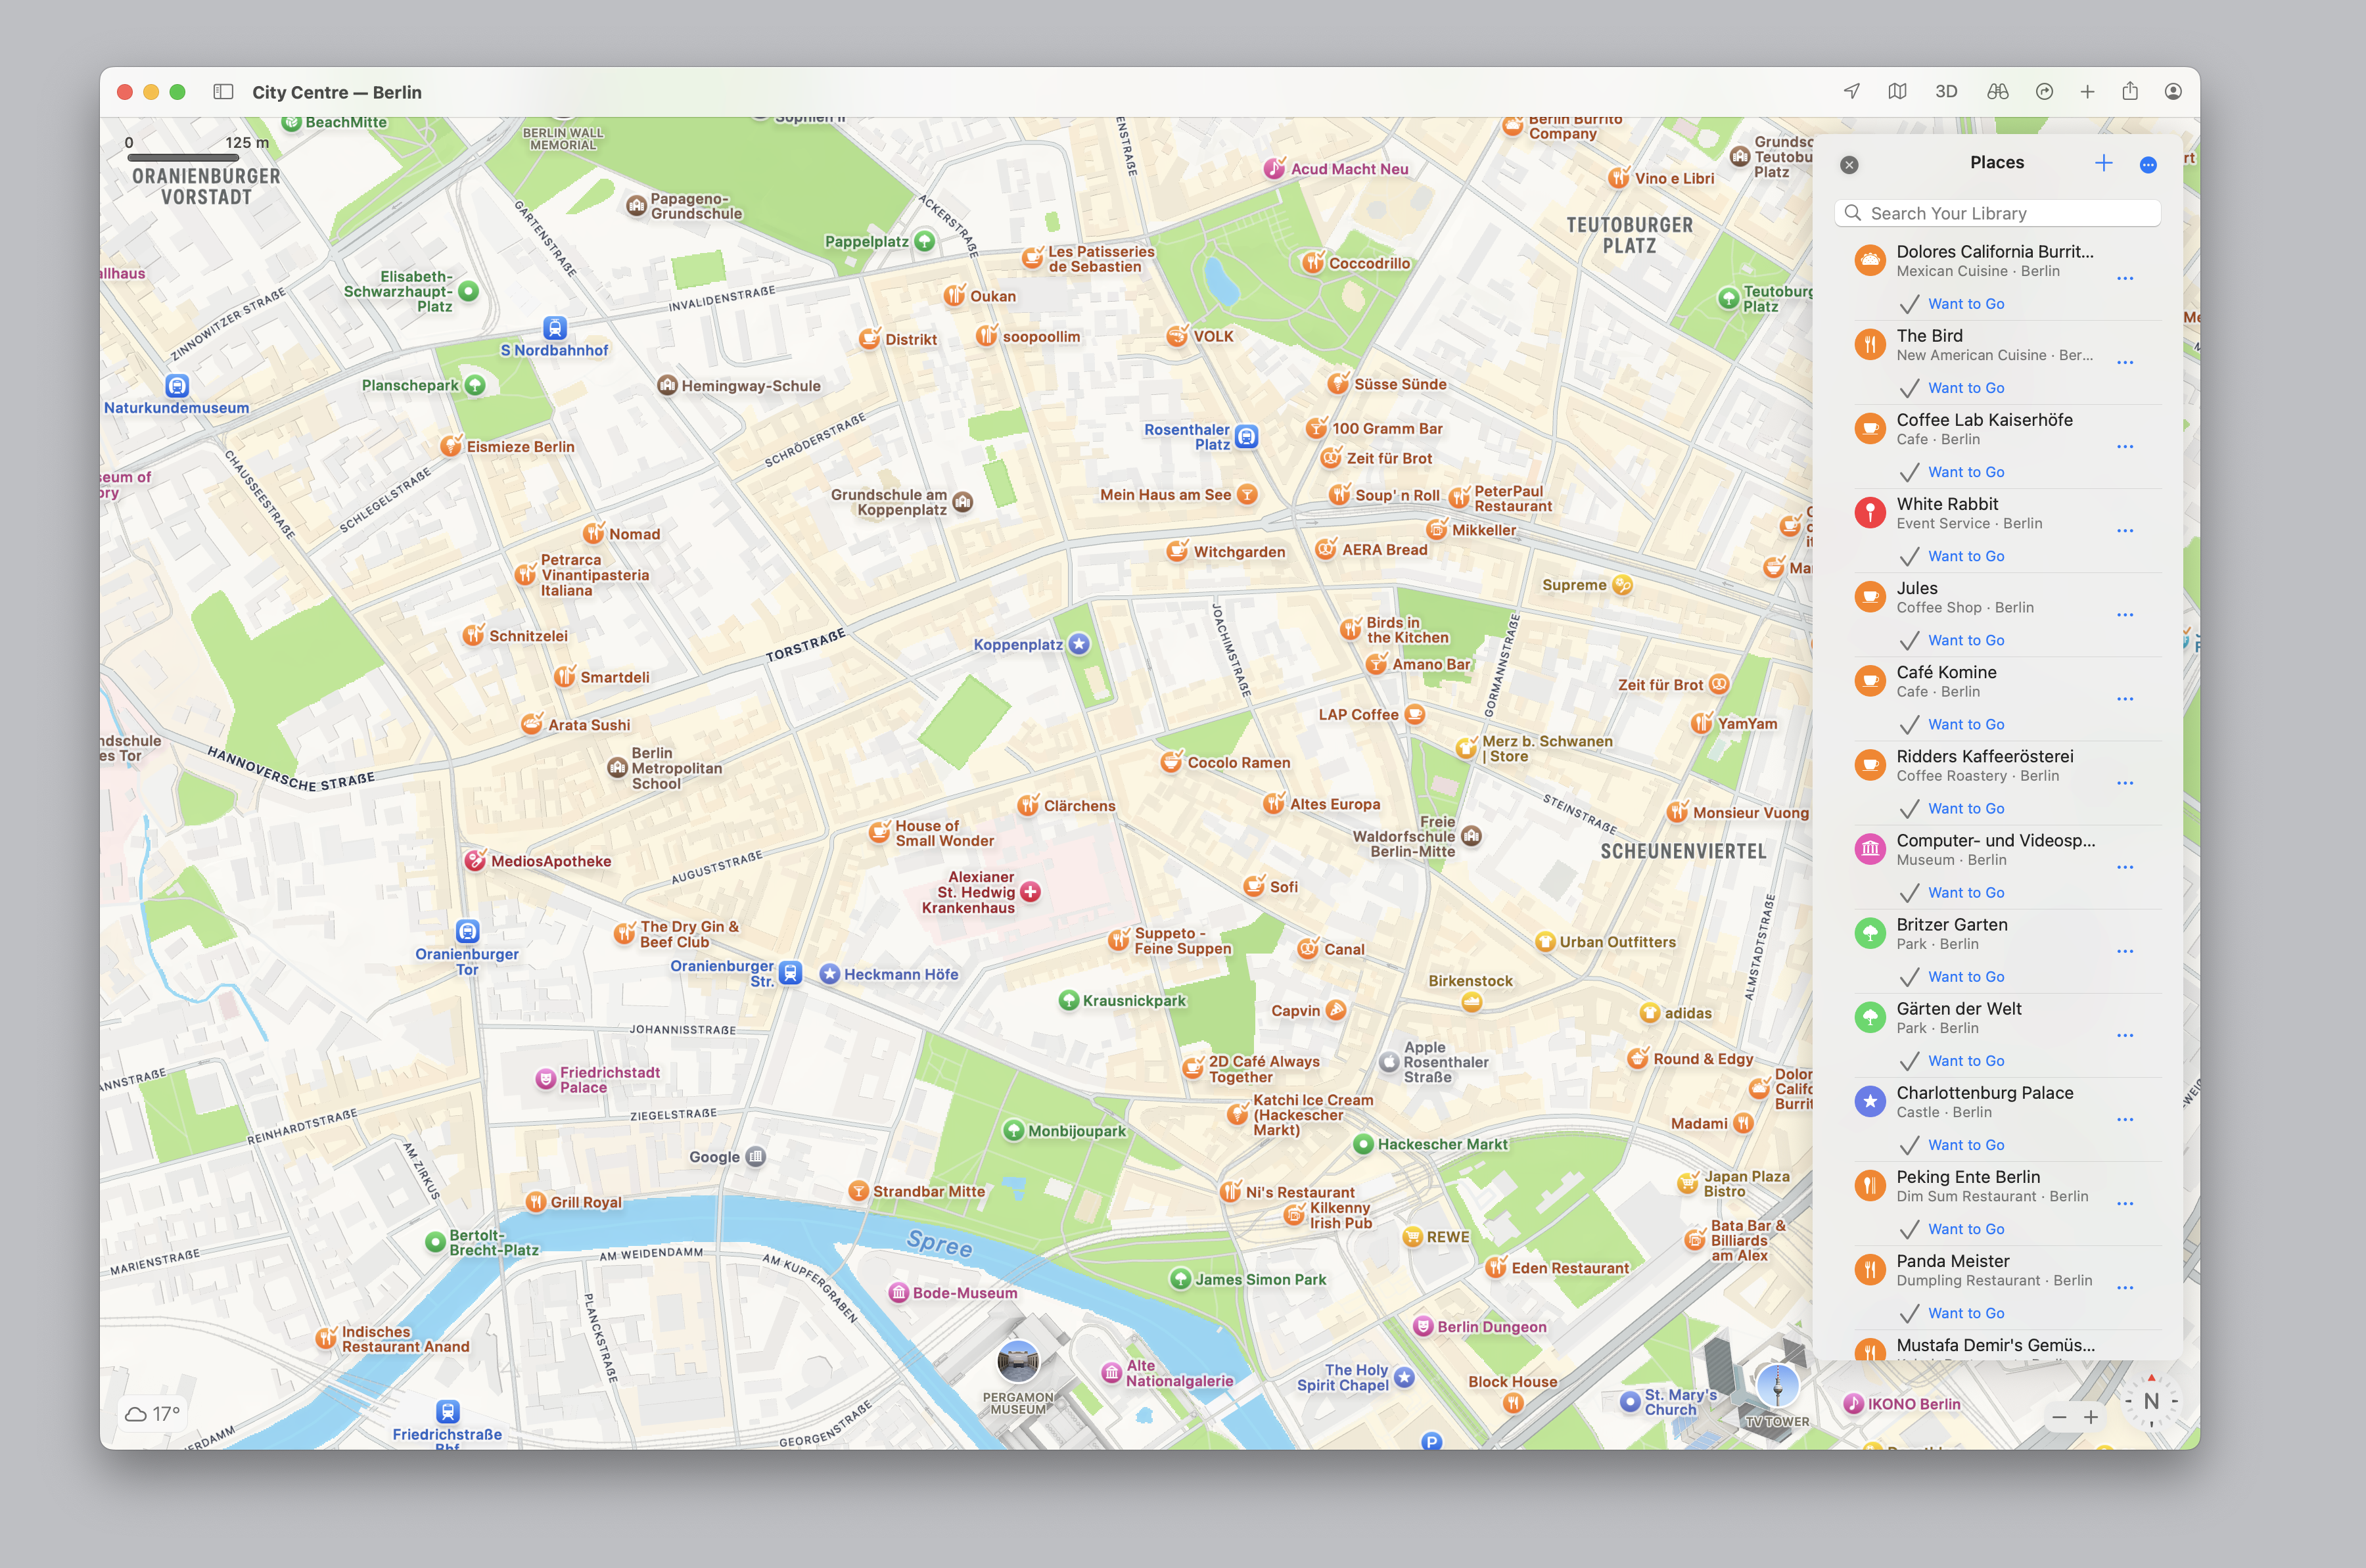The image size is (2366, 1568).
Task: Click S Nordbahnhof station icon on map
Action: (x=555, y=328)
